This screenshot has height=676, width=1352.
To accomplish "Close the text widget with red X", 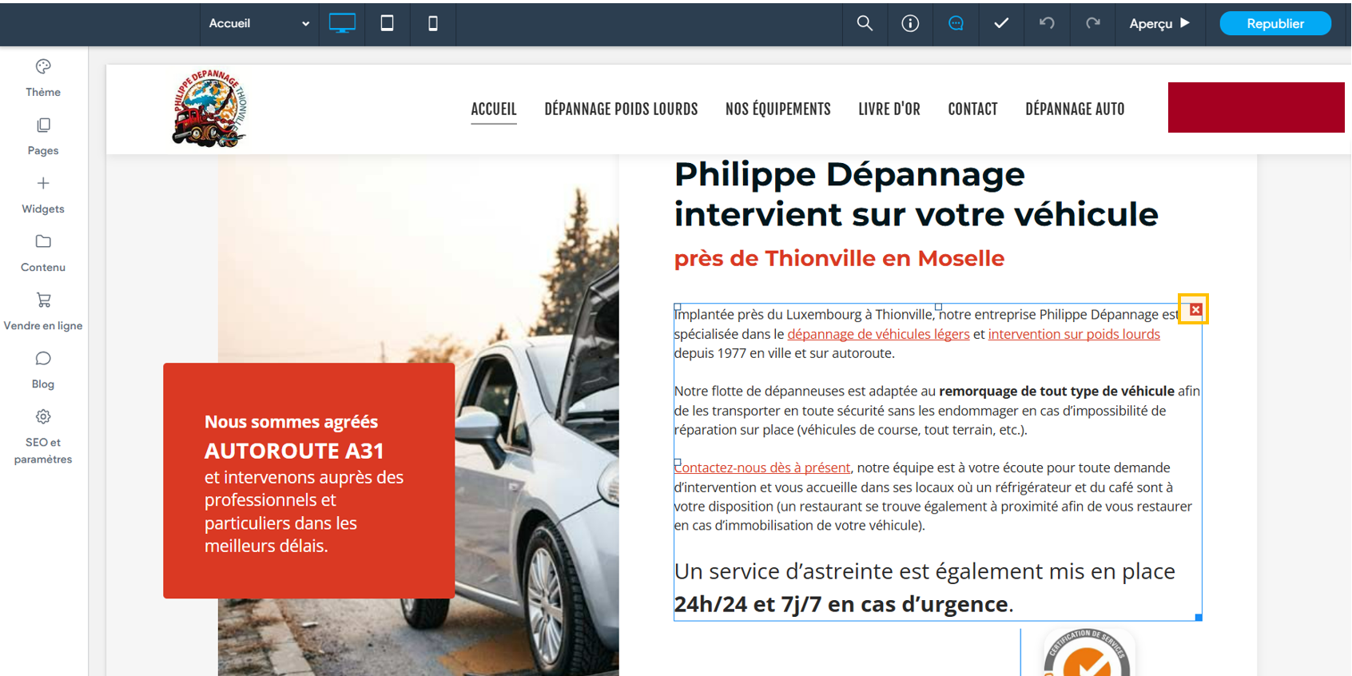I will click(x=1195, y=309).
